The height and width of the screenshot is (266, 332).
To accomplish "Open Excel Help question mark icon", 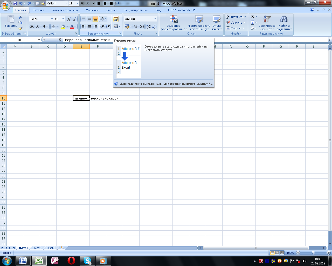I will (312, 10).
